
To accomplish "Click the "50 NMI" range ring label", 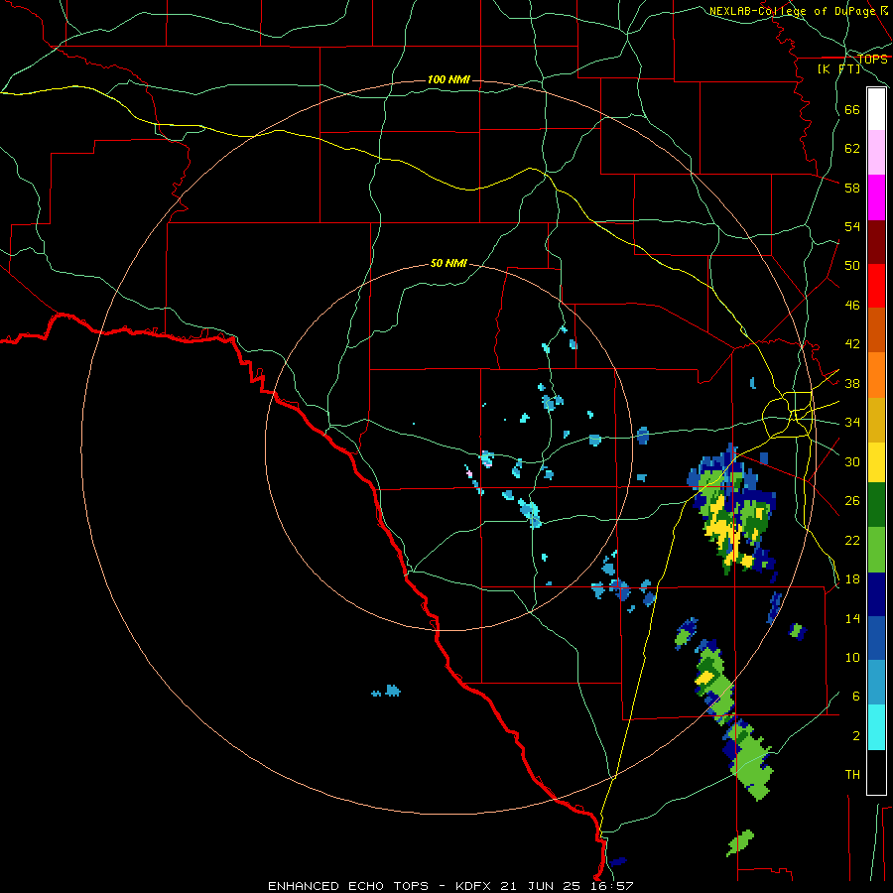I will coord(448,263).
